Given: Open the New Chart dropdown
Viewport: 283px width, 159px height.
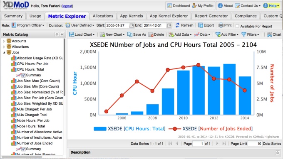Looking at the screenshot, I should (x=112, y=34).
